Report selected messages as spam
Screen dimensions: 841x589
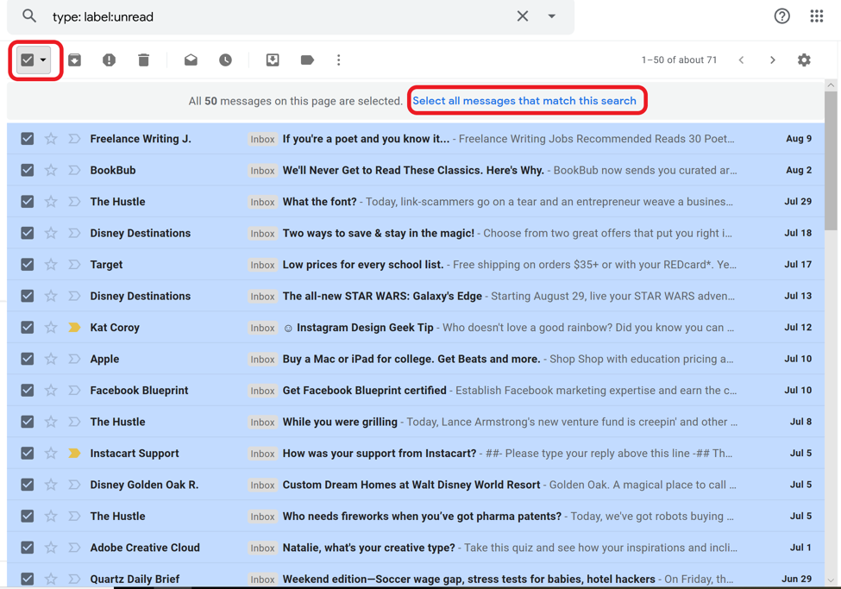109,60
